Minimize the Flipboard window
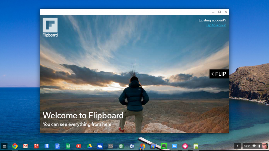 click(x=213, y=12)
